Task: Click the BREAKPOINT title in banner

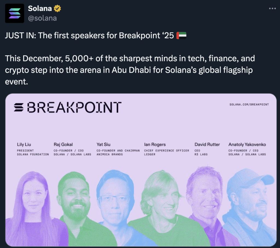Action: coord(74,107)
